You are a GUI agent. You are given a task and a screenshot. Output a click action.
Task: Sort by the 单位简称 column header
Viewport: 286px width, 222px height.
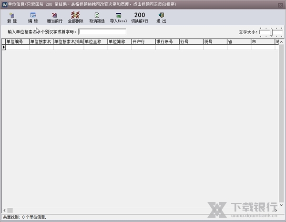(119, 42)
